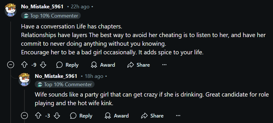Reply to the top-level comment
Viewport: 273px width, 123px height.
tap(67, 65)
